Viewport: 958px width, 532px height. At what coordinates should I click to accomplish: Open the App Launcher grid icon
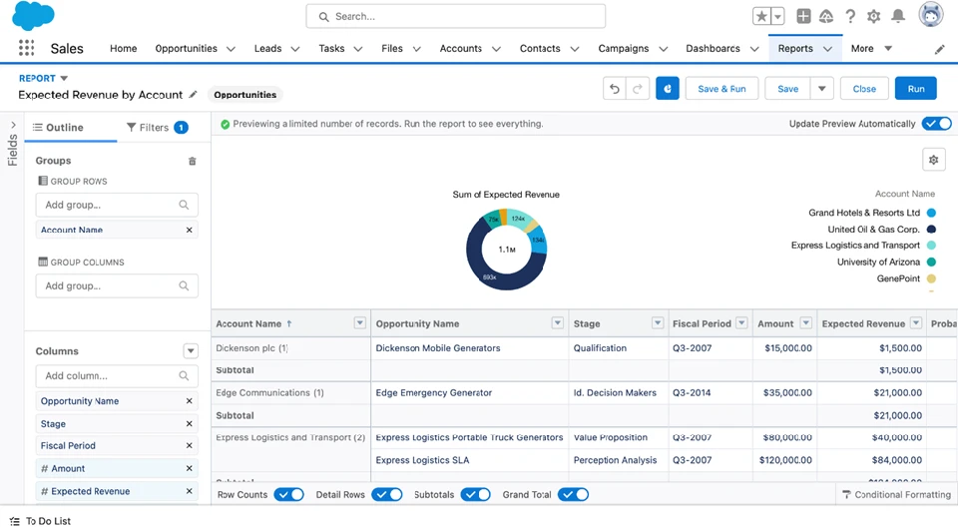click(x=26, y=48)
